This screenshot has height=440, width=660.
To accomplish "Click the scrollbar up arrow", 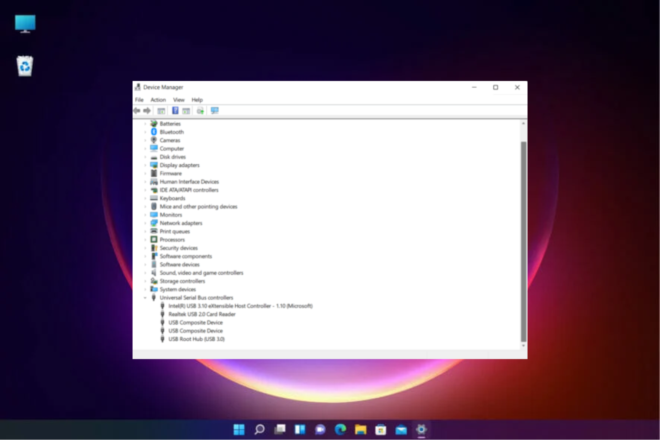I will point(524,123).
